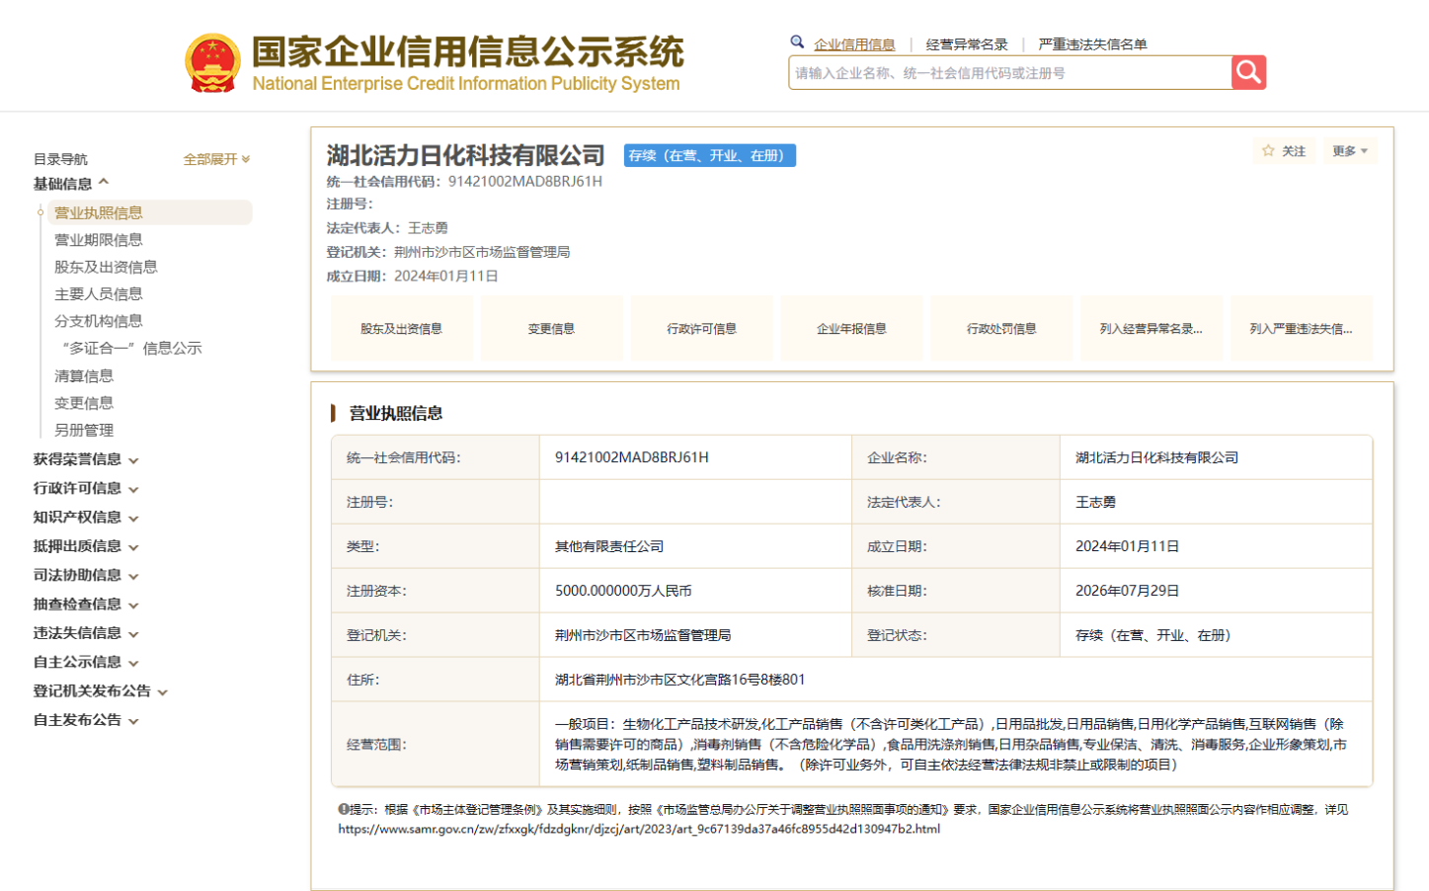Image resolution: width=1429 pixels, height=891 pixels.
Task: Select 营业期限信息 in the sidebar
Action: click(x=99, y=240)
